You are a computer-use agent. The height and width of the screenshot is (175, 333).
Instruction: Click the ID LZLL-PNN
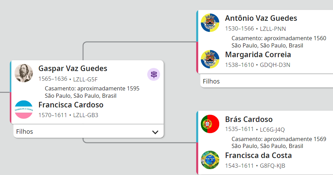coord(273,29)
